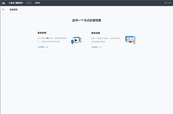Open the 立即制作 link under 智能视频
The width and height of the screenshot is (173, 114).
pos(43,47)
